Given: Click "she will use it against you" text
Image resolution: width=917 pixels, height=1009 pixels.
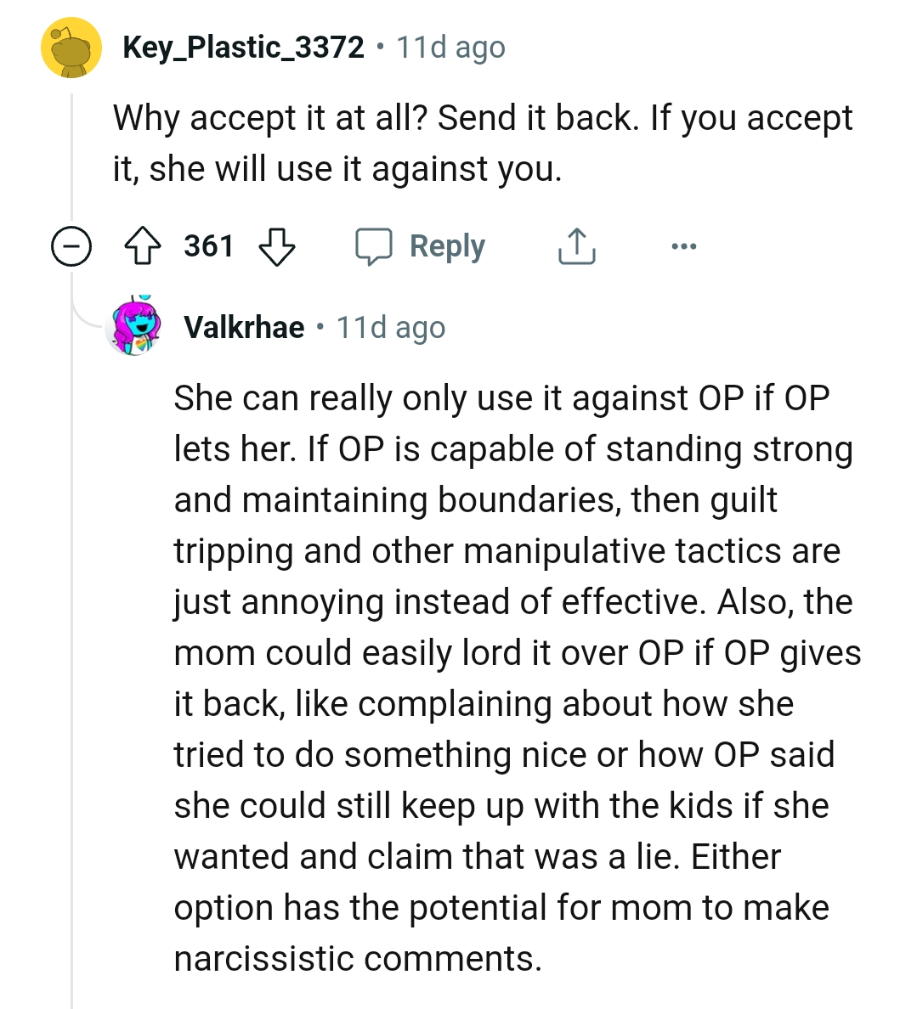Looking at the screenshot, I should [x=355, y=169].
